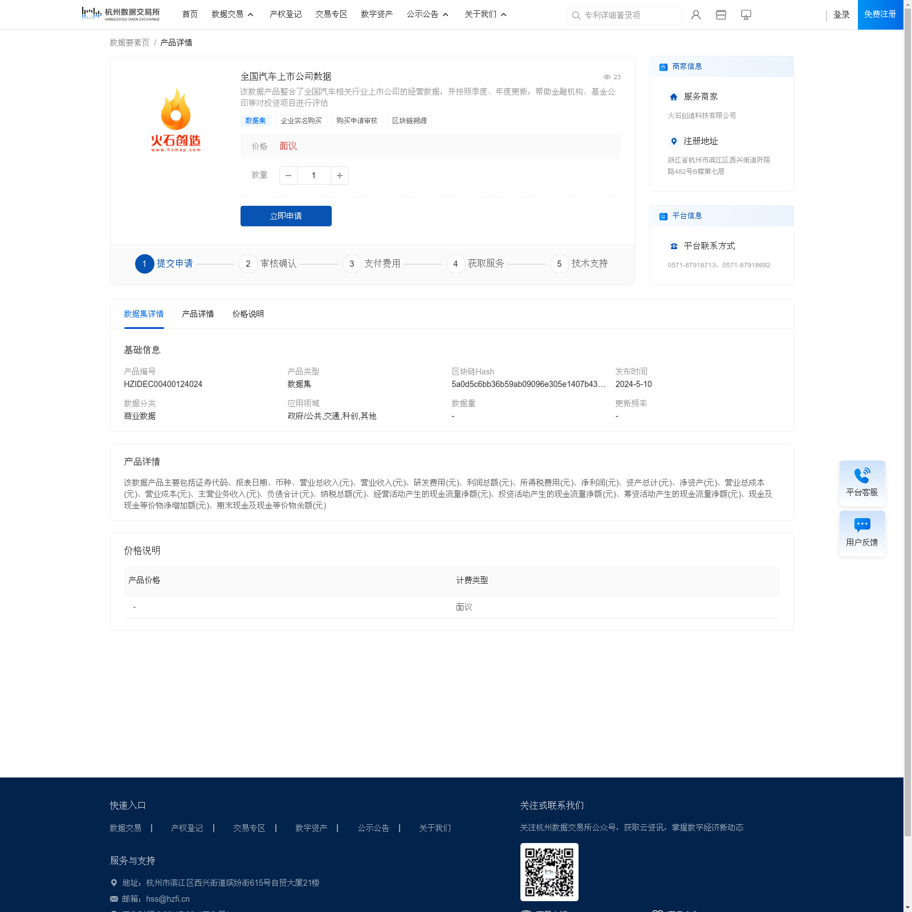Click footer link 关于我们

tap(435, 828)
